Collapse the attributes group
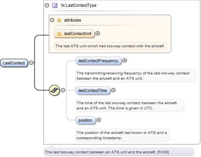The width and height of the screenshot is (201, 157). [52, 20]
